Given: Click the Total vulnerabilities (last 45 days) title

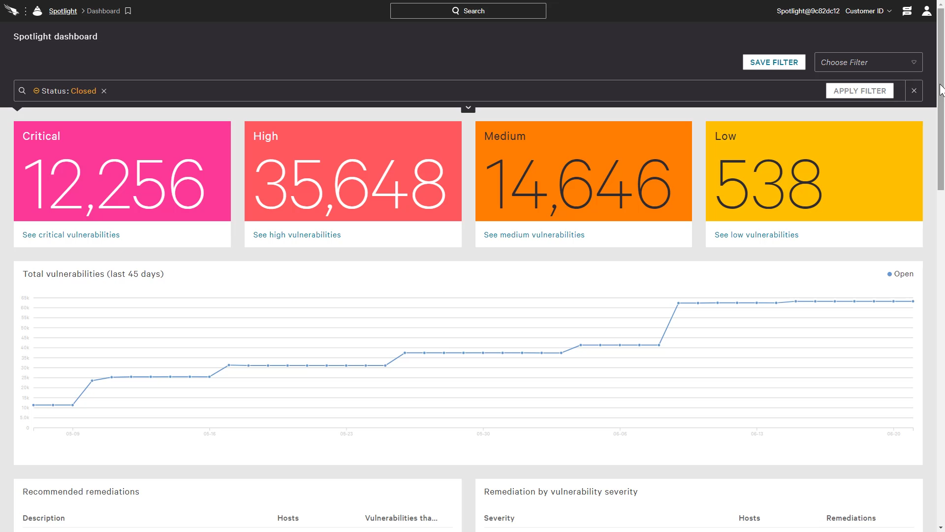Looking at the screenshot, I should tap(93, 274).
